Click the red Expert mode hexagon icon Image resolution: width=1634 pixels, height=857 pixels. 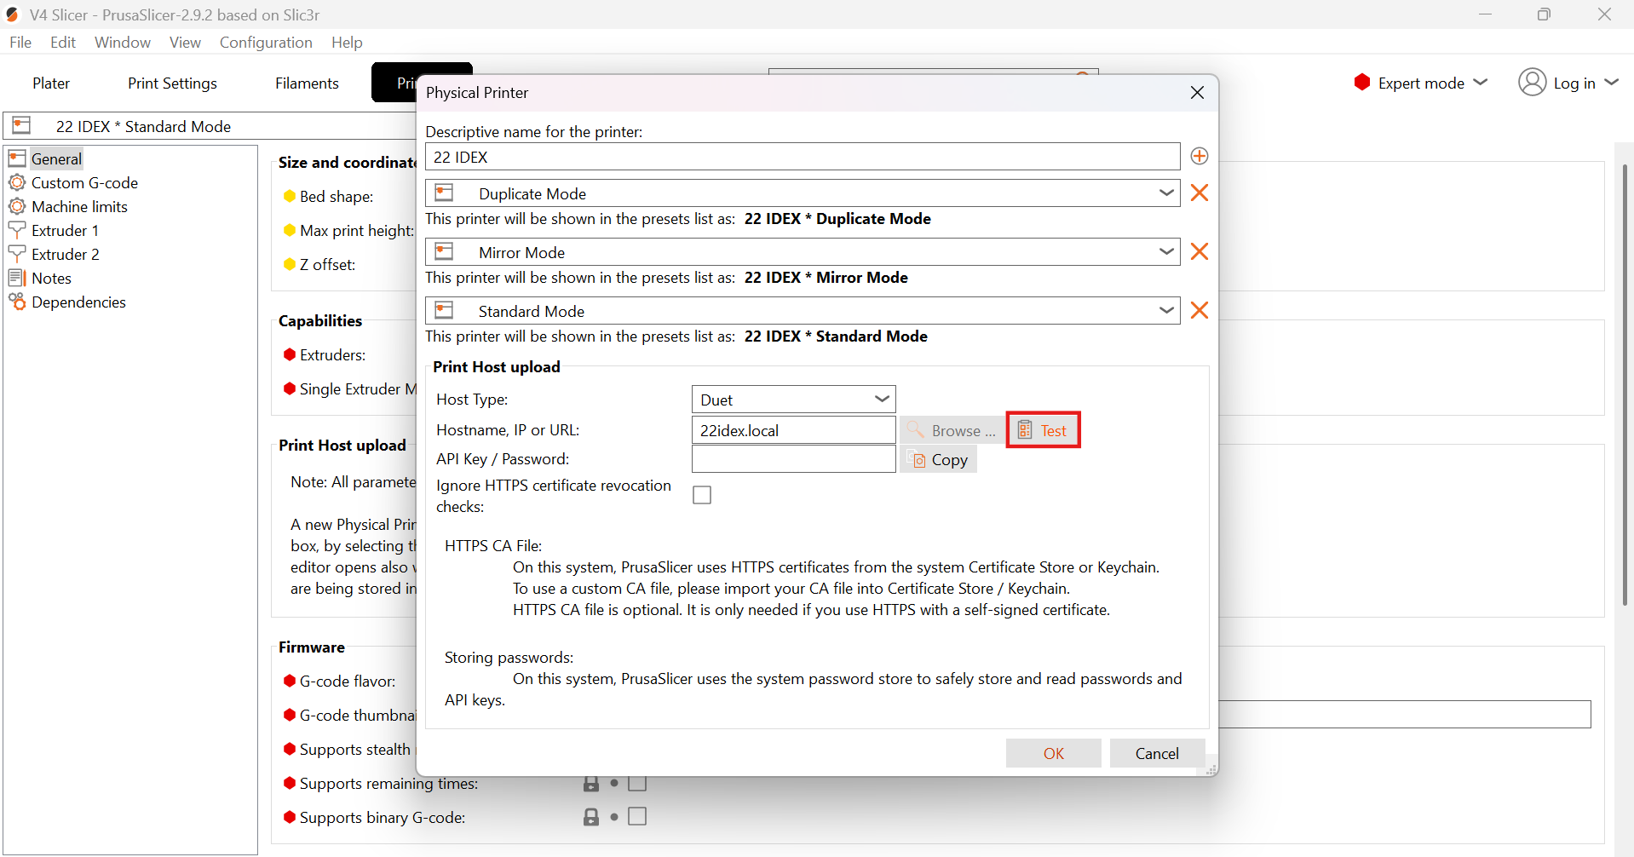1362,82
